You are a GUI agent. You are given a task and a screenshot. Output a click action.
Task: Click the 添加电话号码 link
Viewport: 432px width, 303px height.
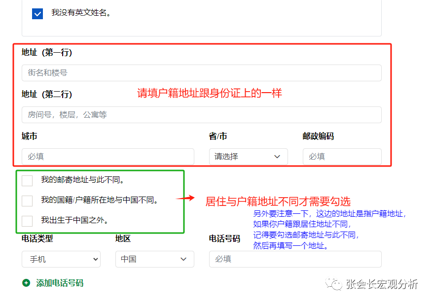pos(60,283)
